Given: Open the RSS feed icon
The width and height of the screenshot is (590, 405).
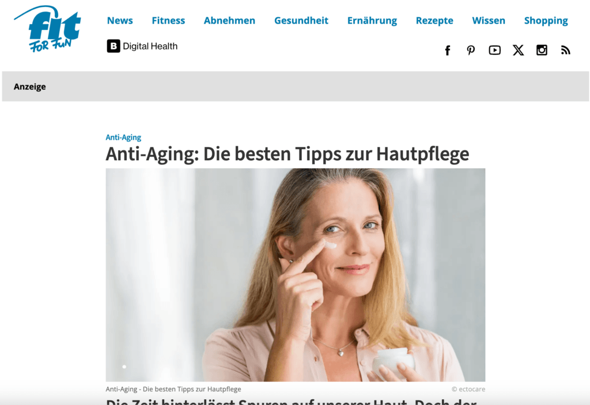Looking at the screenshot, I should [566, 50].
